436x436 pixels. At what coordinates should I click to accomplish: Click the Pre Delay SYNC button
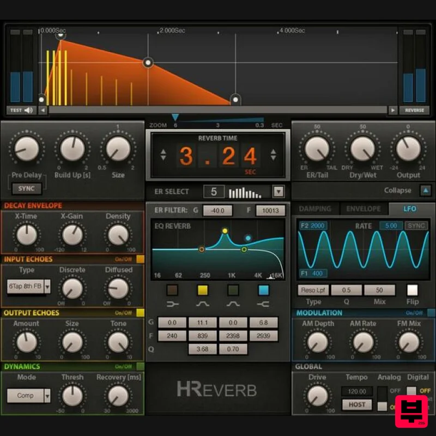[x=26, y=189]
